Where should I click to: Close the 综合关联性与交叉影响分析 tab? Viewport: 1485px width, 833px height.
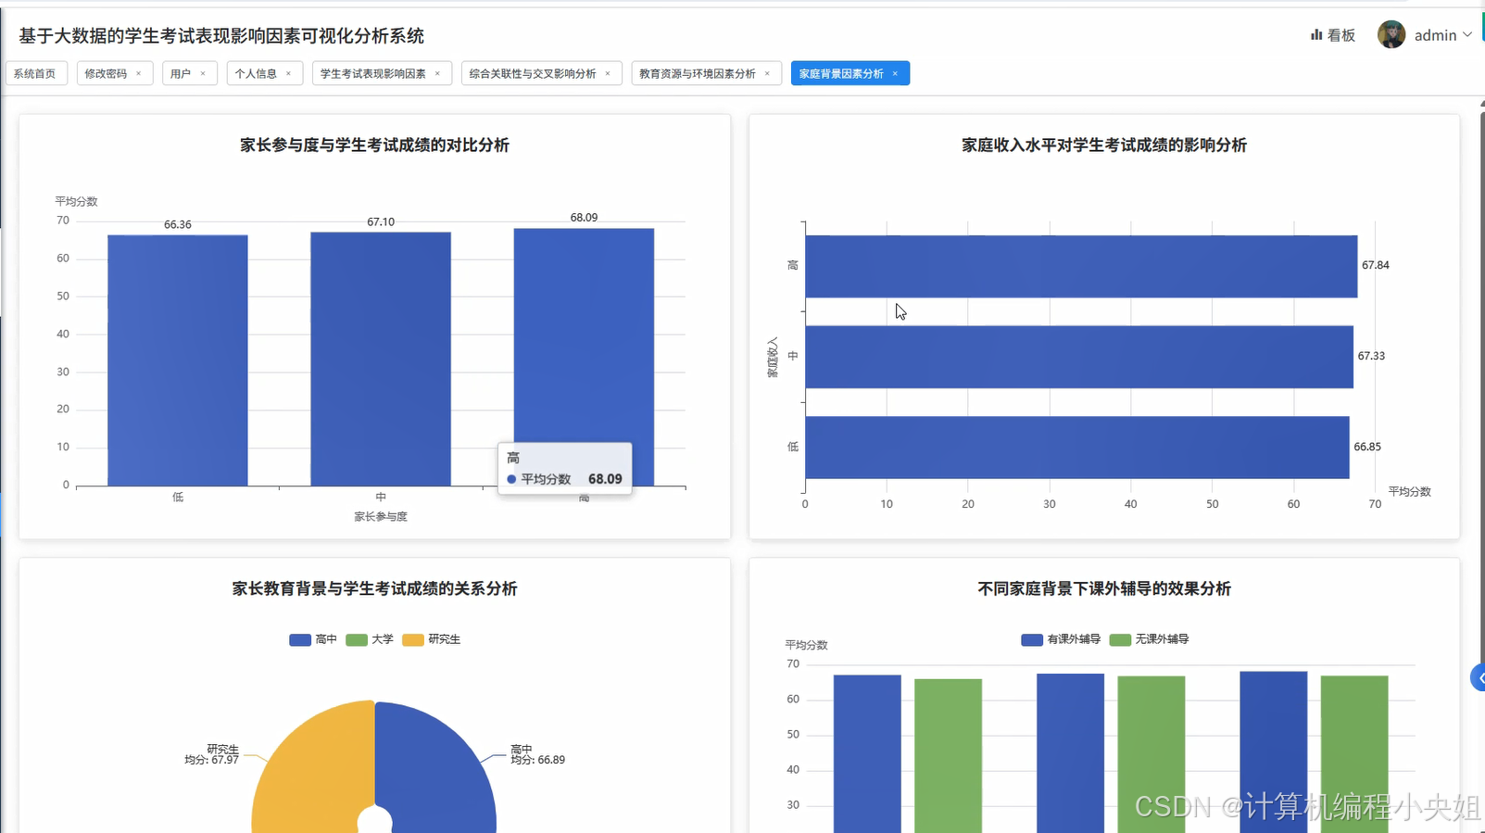(608, 73)
